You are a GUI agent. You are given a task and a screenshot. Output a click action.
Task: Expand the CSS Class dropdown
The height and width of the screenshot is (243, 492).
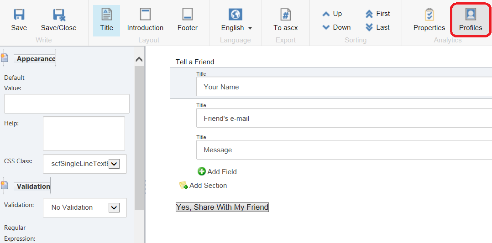(x=114, y=164)
